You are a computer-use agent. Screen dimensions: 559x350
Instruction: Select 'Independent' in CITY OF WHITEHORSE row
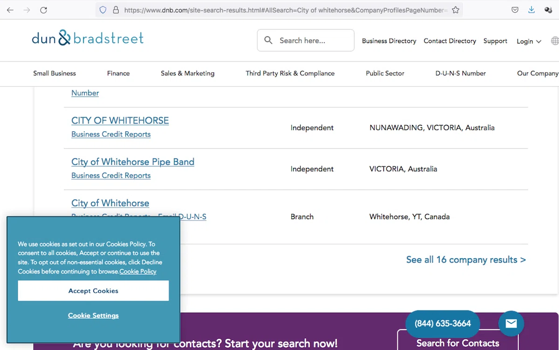(x=312, y=128)
